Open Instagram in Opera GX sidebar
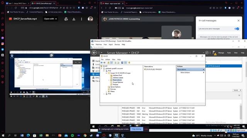Viewport: 247px width, 138px height. tap(3, 44)
